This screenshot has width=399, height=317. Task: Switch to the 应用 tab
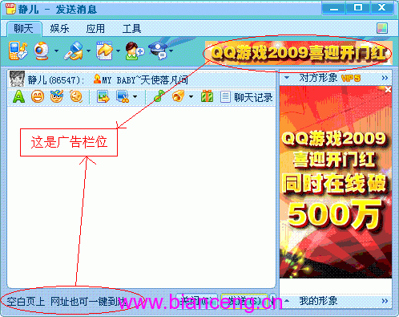click(95, 29)
